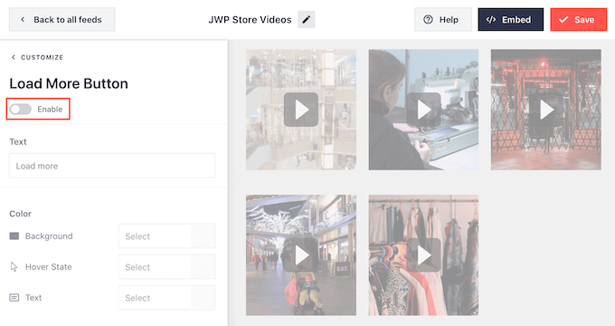This screenshot has height=326, width=615.
Task: Click the Load more text input field
Action: pos(112,166)
